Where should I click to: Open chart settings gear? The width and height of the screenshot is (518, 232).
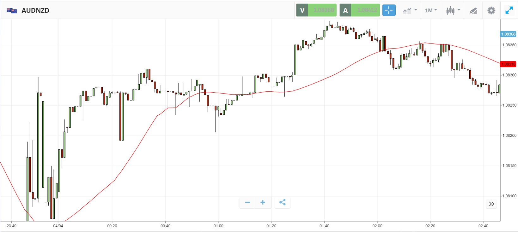click(x=491, y=10)
